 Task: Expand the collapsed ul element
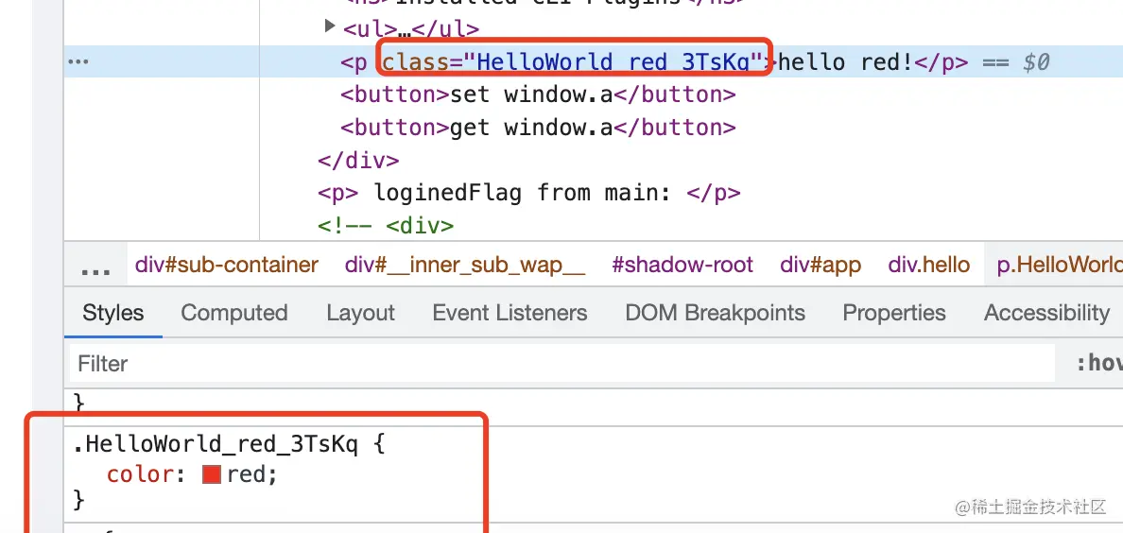pyautogui.click(x=330, y=26)
